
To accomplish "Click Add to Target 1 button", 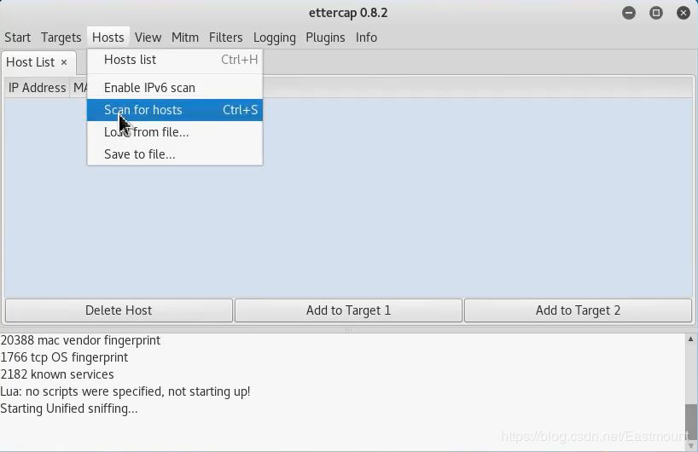I will click(x=348, y=310).
